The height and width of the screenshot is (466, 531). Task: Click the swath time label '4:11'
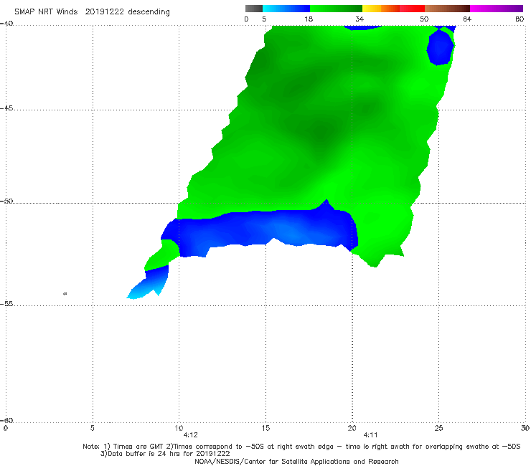click(370, 435)
